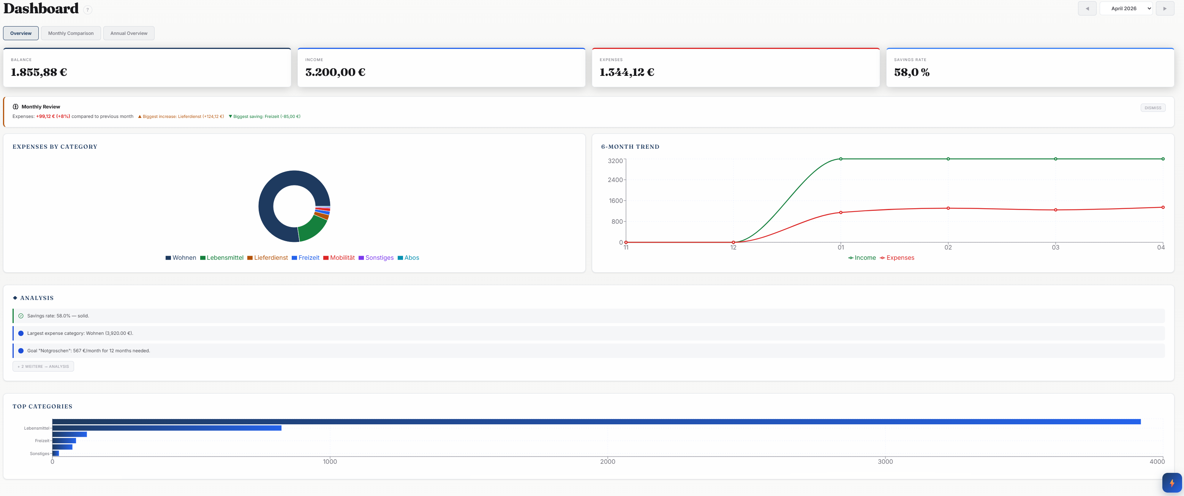Viewport: 1184px width, 496px height.
Task: Go to next month with right arrow
Action: [x=1165, y=8]
